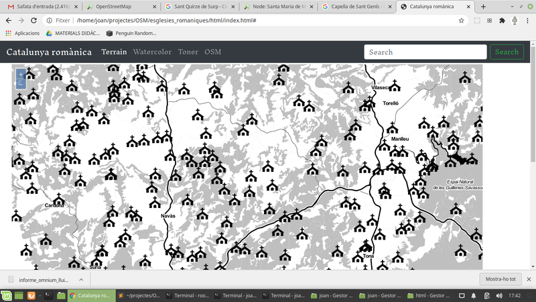536x302 pixels.
Task: Zoom out on the map
Action: 21,85
